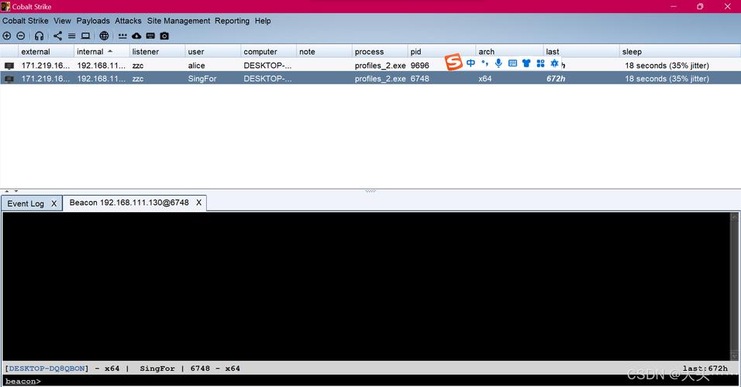Click the last Sogou bar icon
Screen dimensions: 741x387
click(x=554, y=63)
